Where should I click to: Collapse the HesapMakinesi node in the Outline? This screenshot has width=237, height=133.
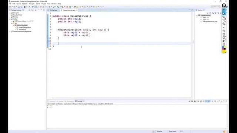[x=197, y=16]
